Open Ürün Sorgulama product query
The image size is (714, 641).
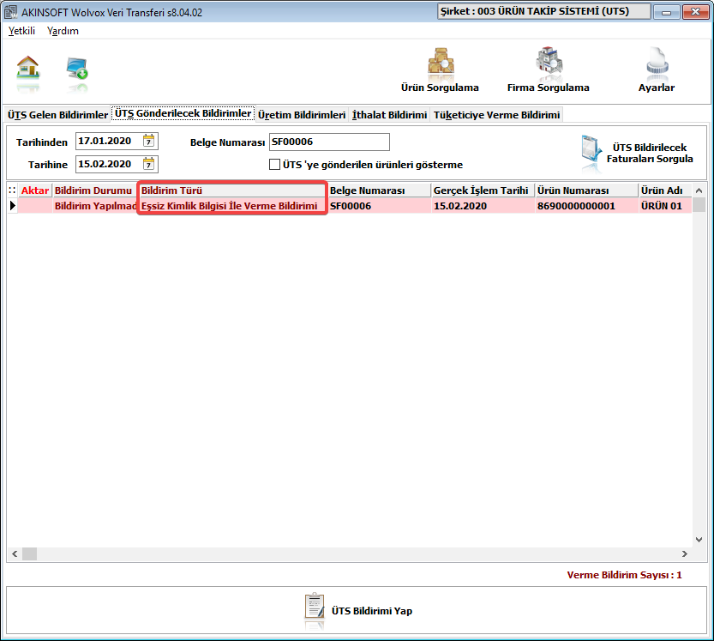point(440,70)
